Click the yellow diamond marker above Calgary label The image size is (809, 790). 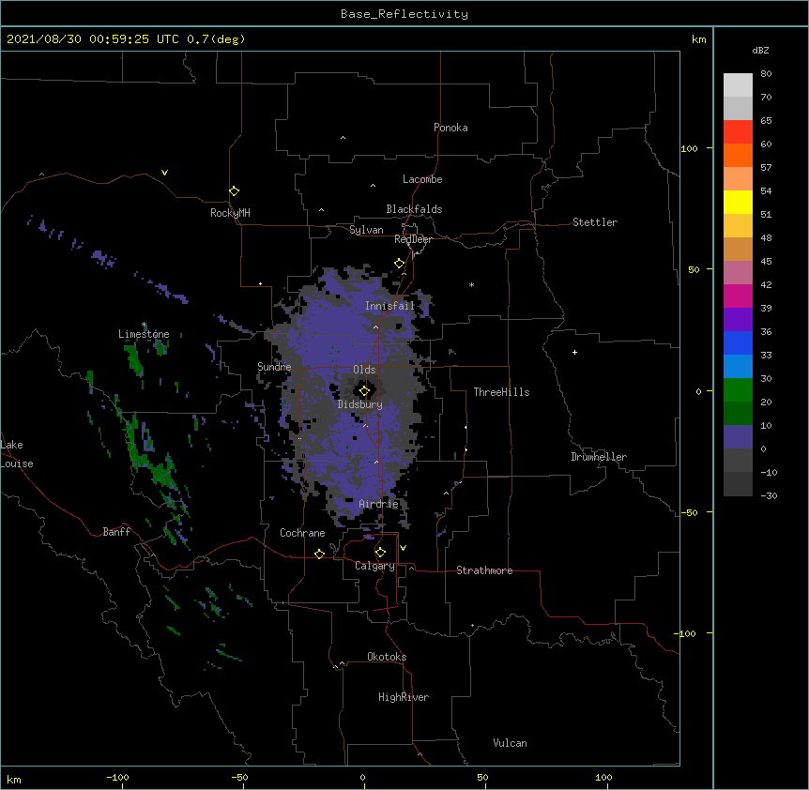coord(380,553)
